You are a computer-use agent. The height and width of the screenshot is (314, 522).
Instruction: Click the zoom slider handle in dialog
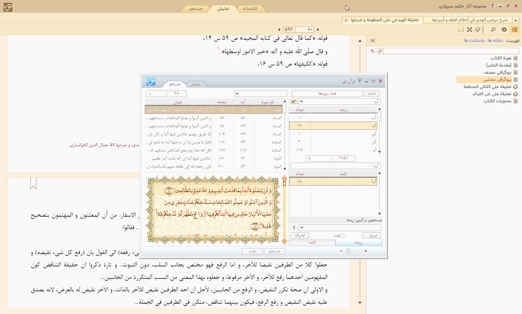pos(348,251)
